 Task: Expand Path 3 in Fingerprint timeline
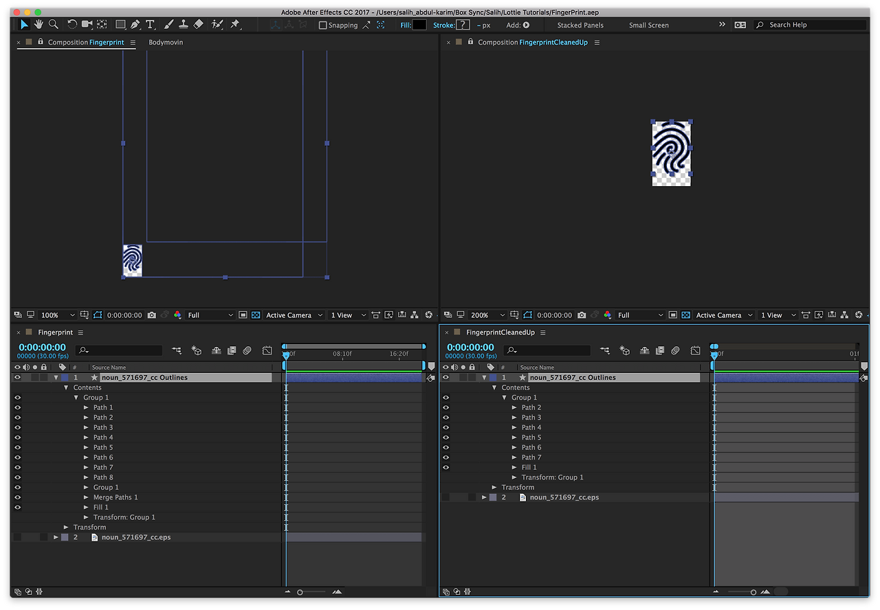click(x=87, y=427)
